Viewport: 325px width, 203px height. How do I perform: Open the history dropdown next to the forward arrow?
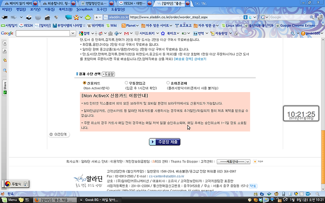pyautogui.click(x=21, y=17)
